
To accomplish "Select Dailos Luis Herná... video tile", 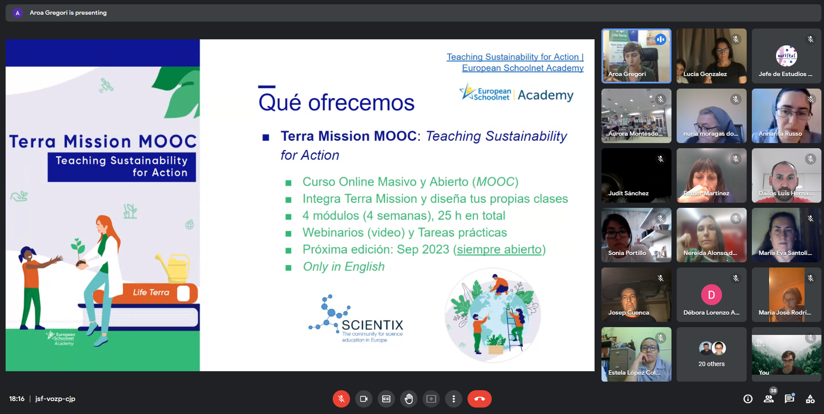I will (786, 175).
